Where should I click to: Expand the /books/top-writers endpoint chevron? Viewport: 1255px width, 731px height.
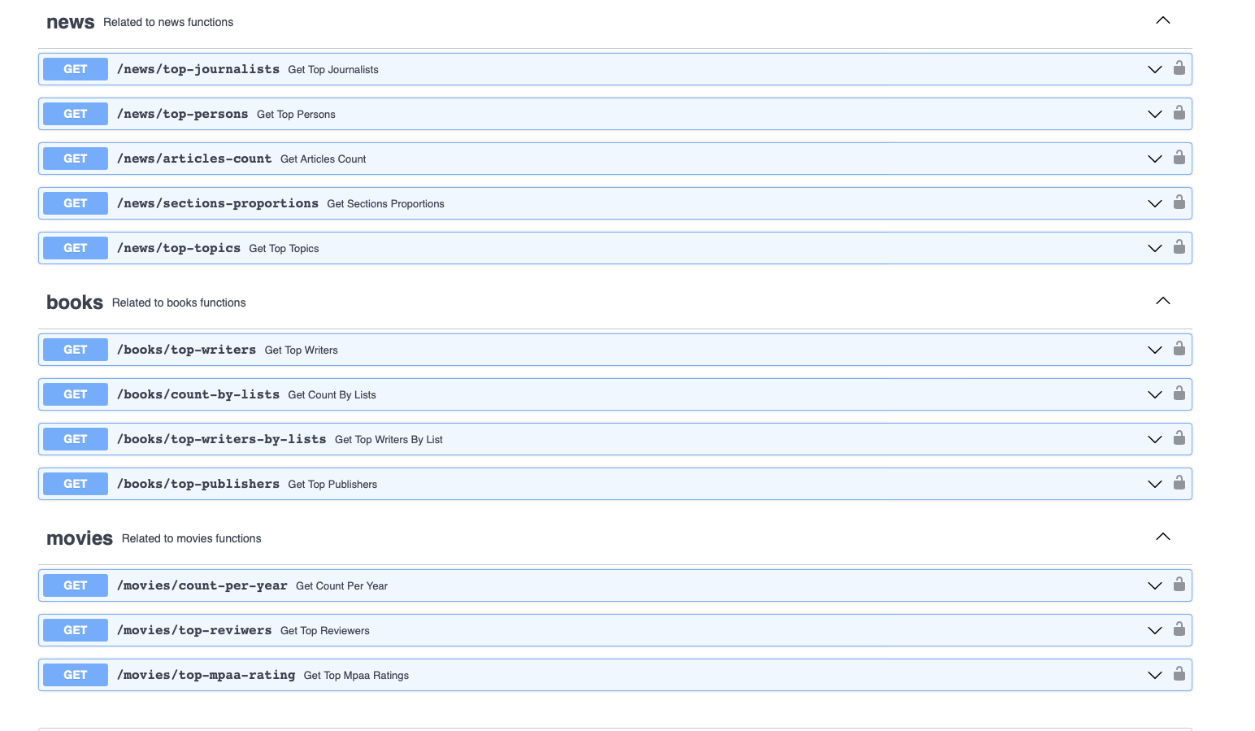pos(1154,350)
